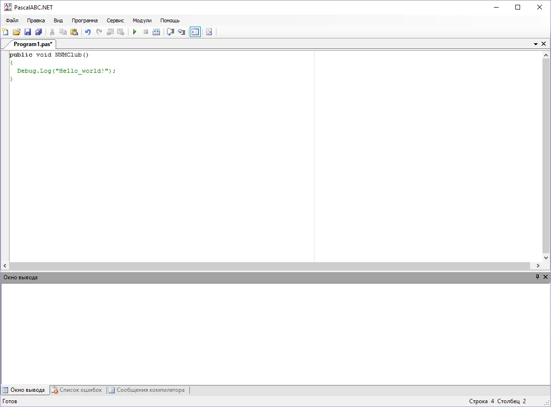Click the compile icon beside Stop

[x=157, y=32]
